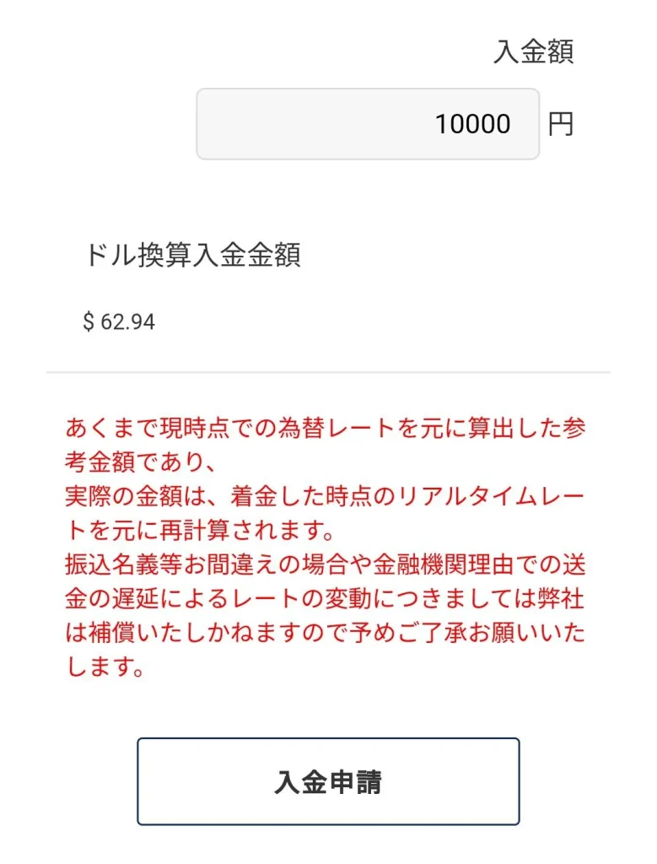Select the red line starting は補償いたしかねます
The width and height of the screenshot is (657, 864).
[326, 633]
